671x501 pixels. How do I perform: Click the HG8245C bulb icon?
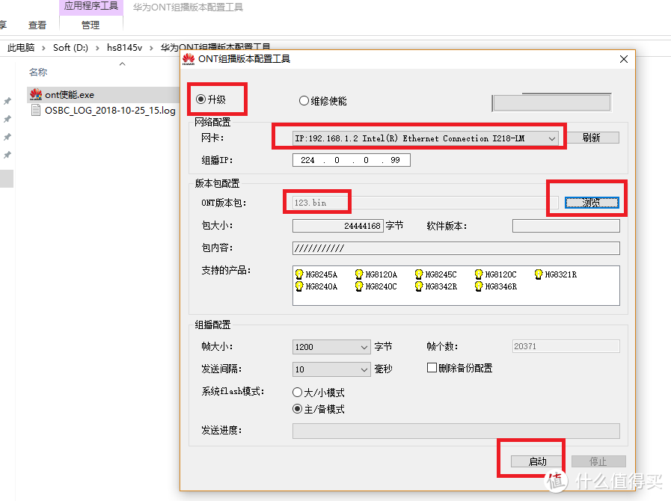(x=419, y=274)
